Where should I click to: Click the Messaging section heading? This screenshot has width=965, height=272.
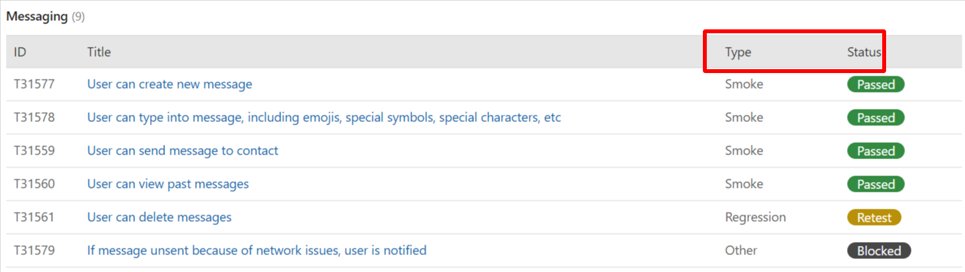(x=37, y=17)
